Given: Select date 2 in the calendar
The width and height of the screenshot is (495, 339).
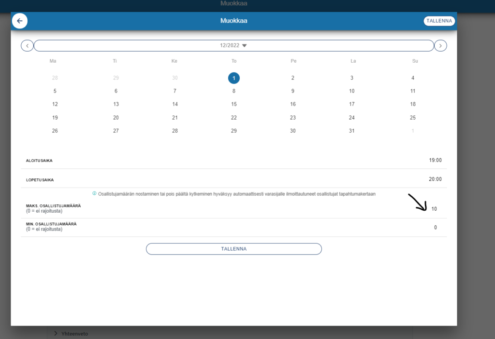Looking at the screenshot, I should coord(292,78).
